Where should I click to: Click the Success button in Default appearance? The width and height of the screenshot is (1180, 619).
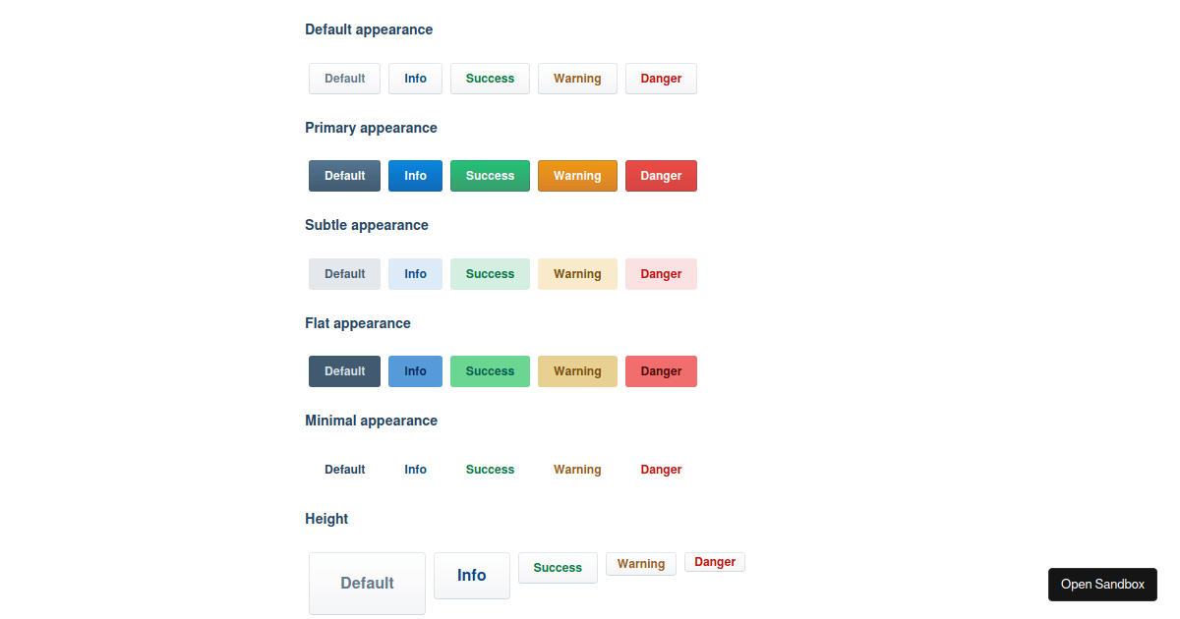(490, 79)
